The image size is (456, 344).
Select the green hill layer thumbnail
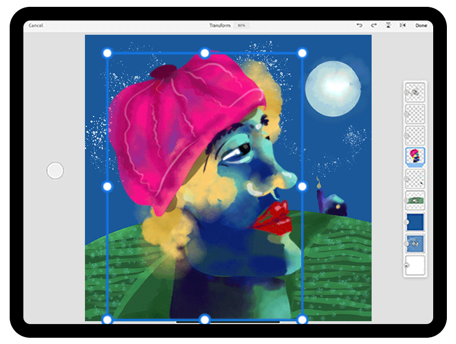414,200
